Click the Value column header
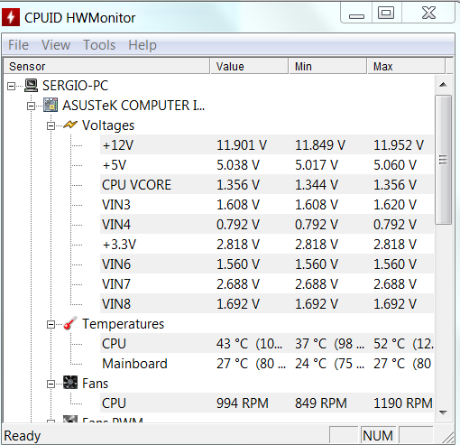Viewport: 460px width, 445px height. click(249, 66)
